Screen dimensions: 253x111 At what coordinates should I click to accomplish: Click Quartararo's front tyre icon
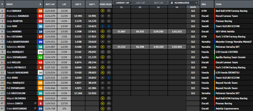[102, 42]
